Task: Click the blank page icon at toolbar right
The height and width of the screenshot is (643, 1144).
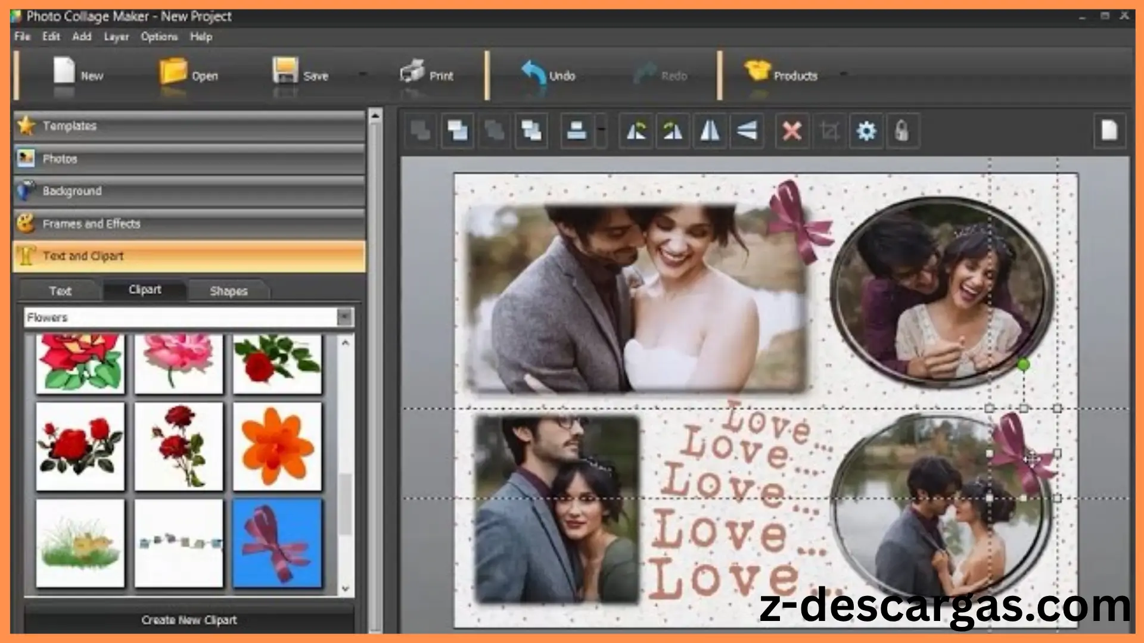Action: 1109,130
